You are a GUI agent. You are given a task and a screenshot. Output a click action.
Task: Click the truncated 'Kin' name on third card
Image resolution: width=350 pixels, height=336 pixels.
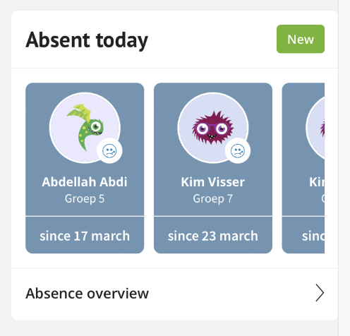[317, 182]
